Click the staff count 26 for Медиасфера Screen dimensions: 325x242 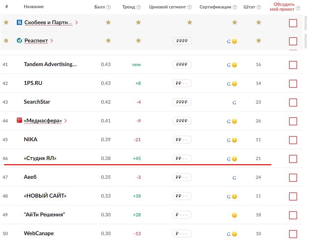coord(258,121)
